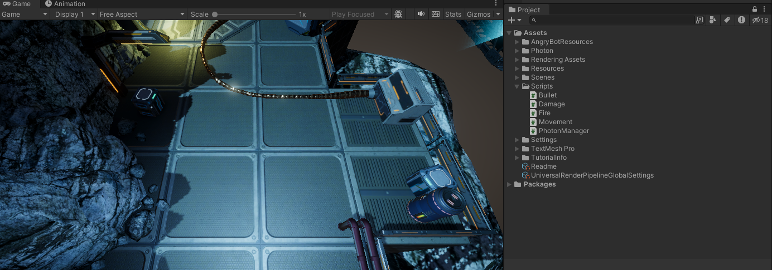Screen dimensions: 772x270
Task: Select the TutorialInfo folder
Action: (x=544, y=158)
